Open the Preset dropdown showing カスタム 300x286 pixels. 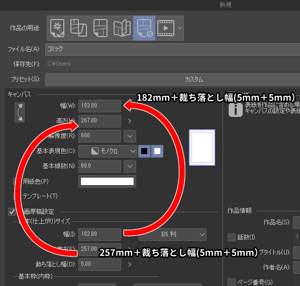click(x=172, y=79)
